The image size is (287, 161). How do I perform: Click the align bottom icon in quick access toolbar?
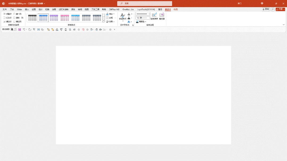57,29
